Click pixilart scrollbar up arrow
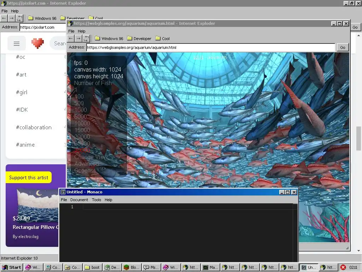Screen dimensions: 362x272 click(358, 35)
